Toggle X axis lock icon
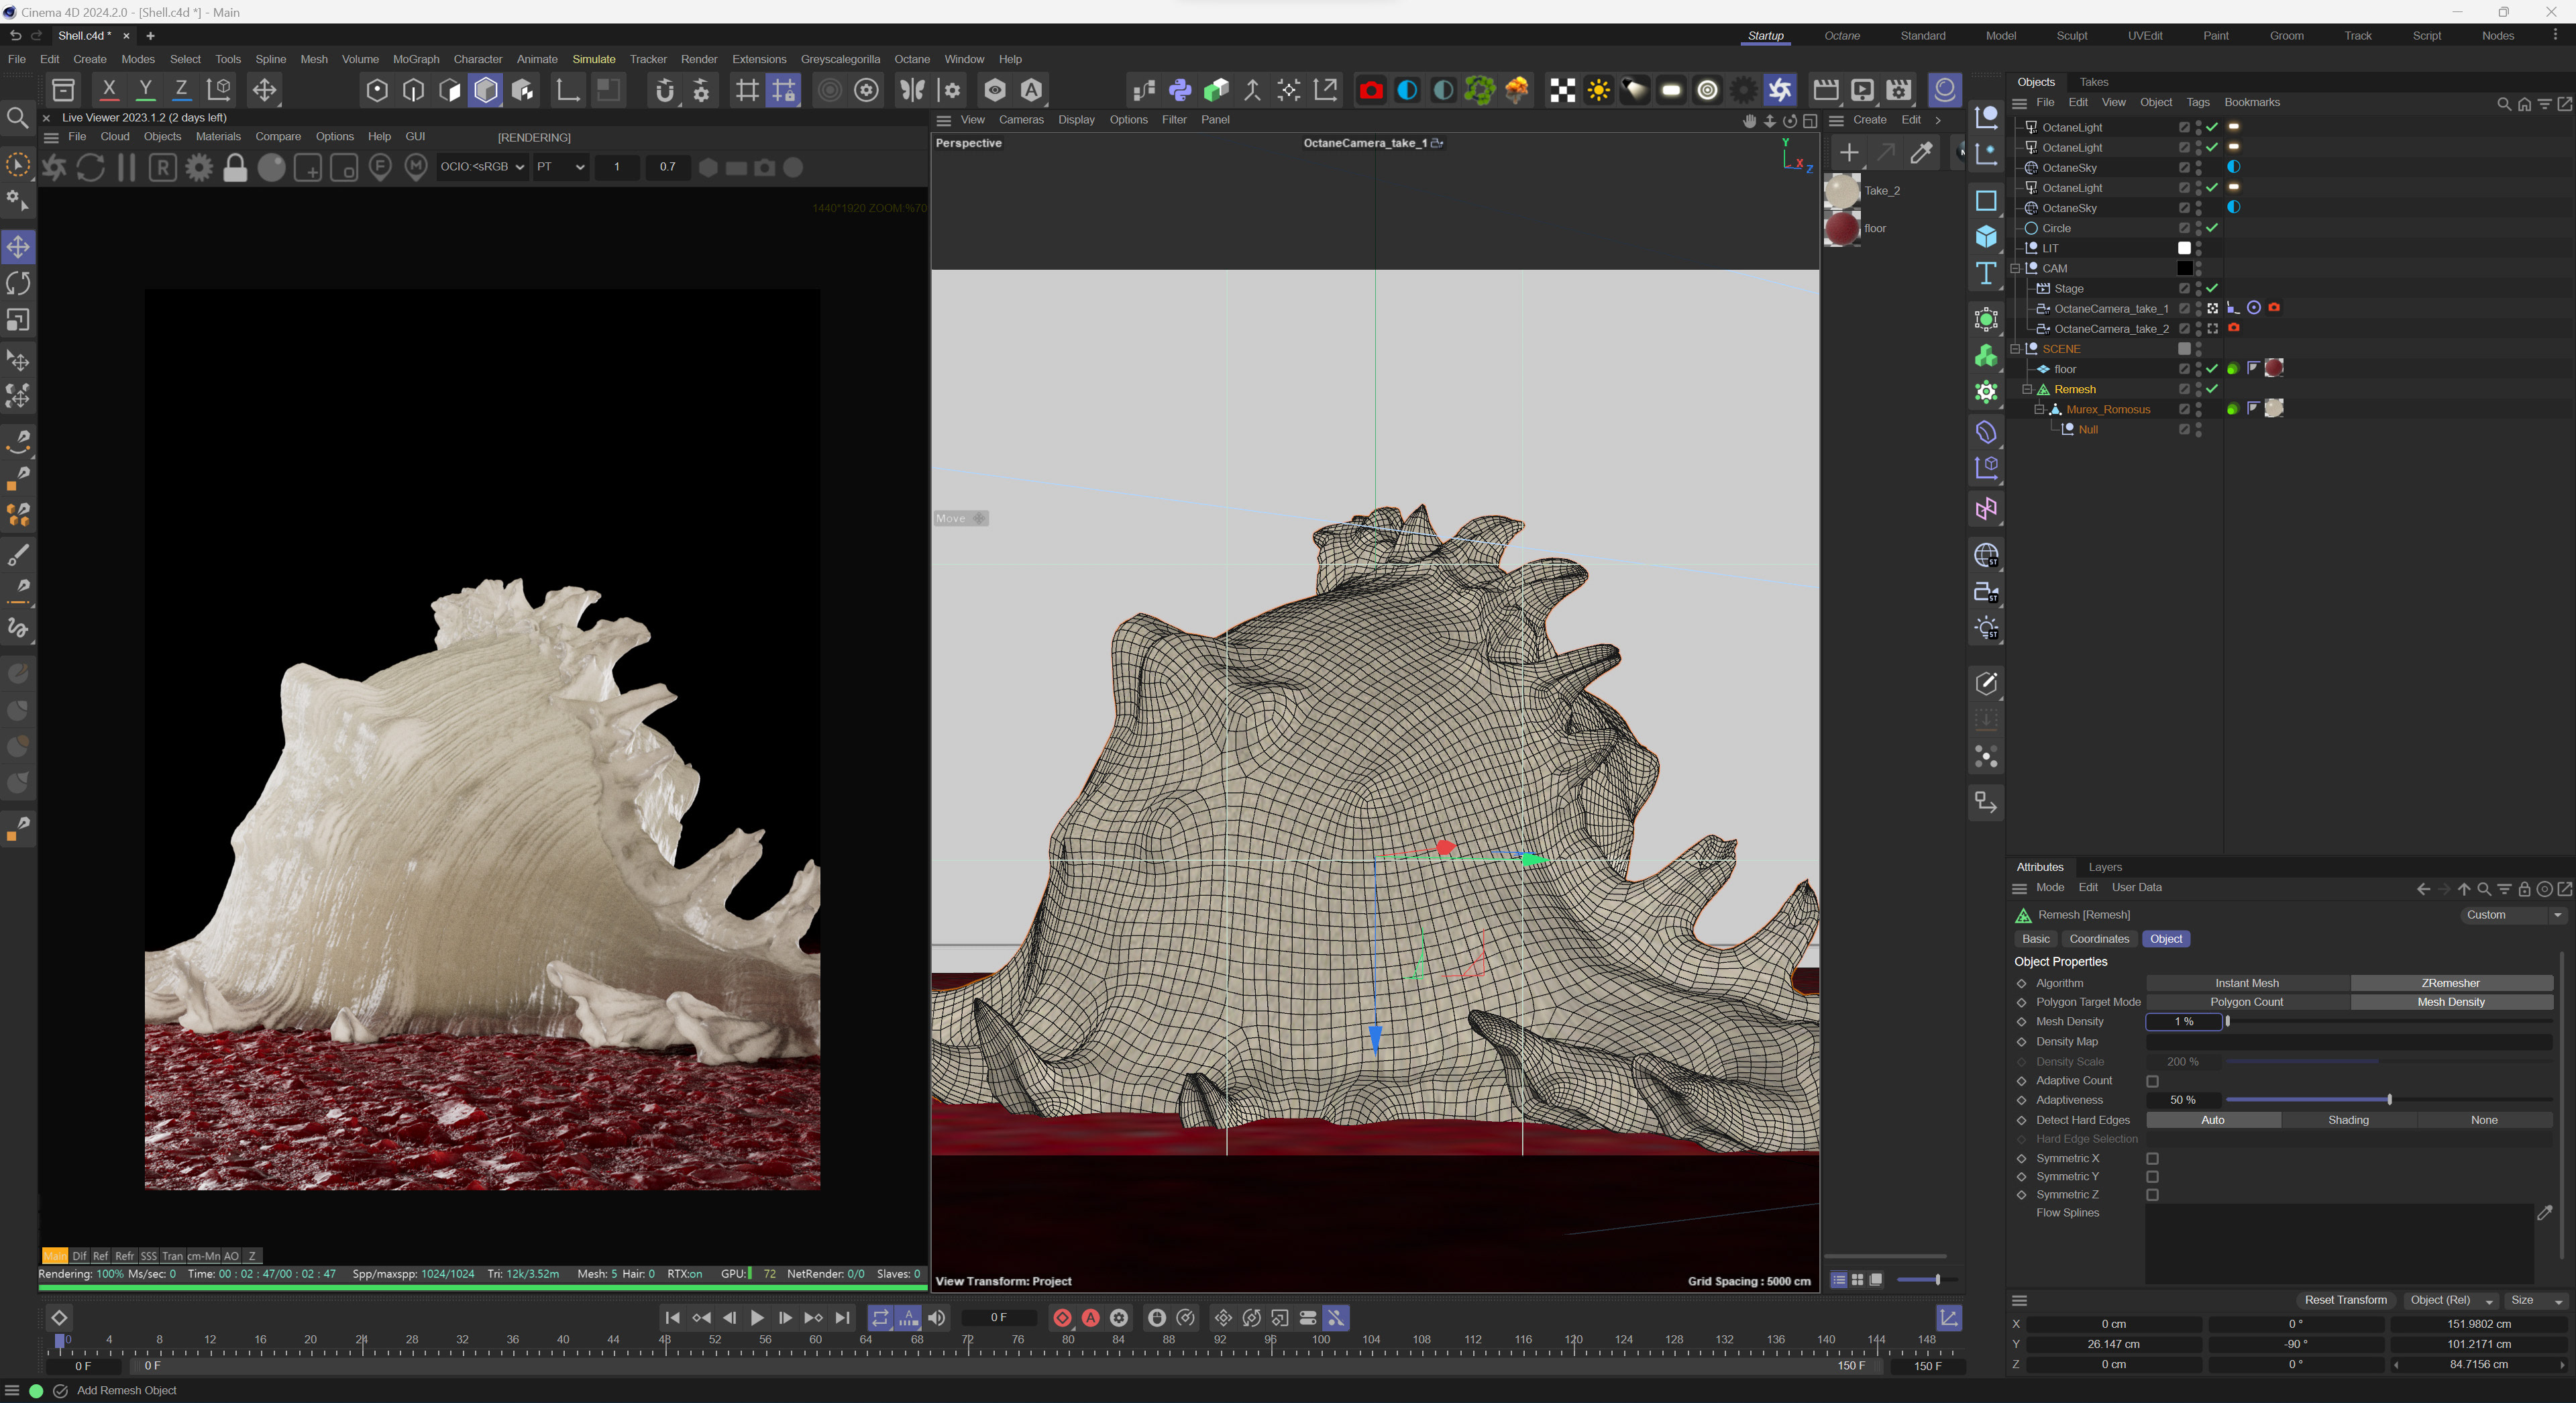The width and height of the screenshot is (2576, 1403). click(x=109, y=90)
